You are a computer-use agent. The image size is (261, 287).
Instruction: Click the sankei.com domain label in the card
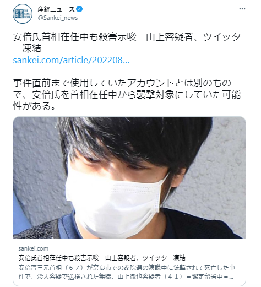[33, 248]
